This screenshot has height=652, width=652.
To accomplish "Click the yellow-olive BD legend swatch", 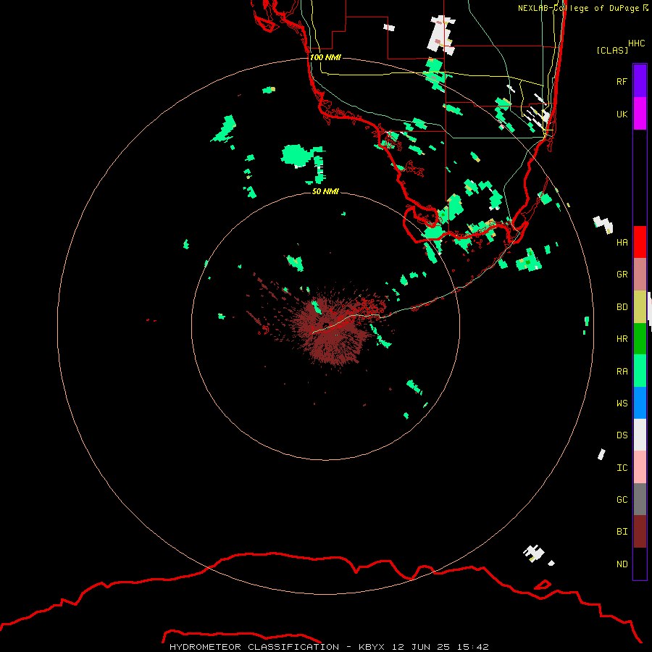I will click(x=640, y=306).
